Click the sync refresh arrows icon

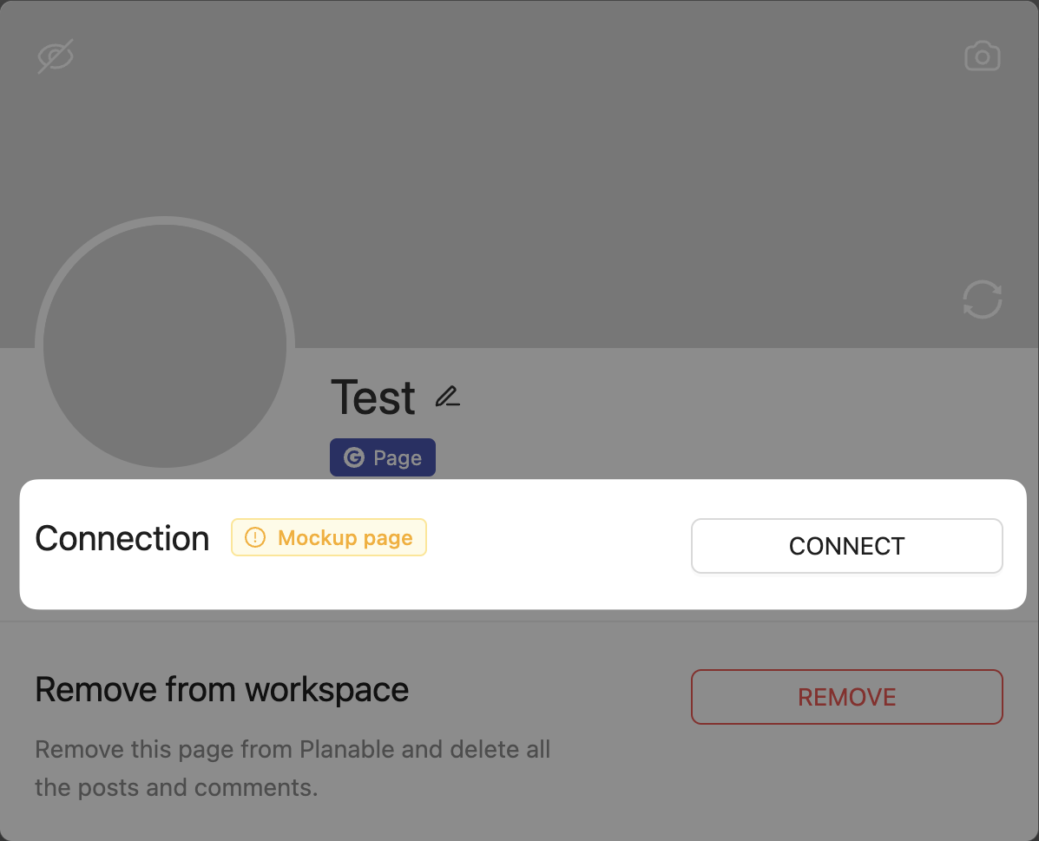(983, 299)
